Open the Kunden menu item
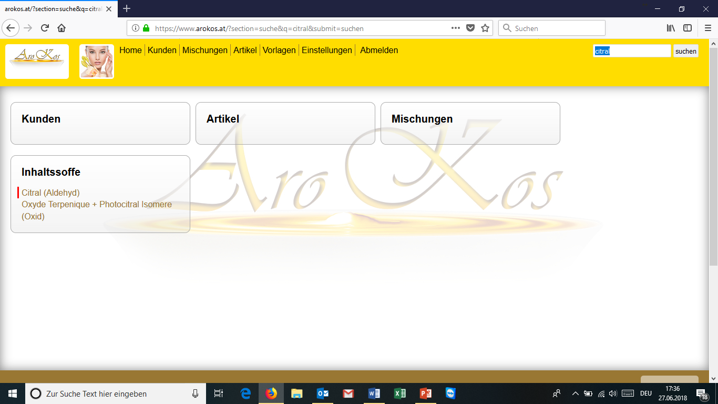The width and height of the screenshot is (718, 404). [162, 50]
